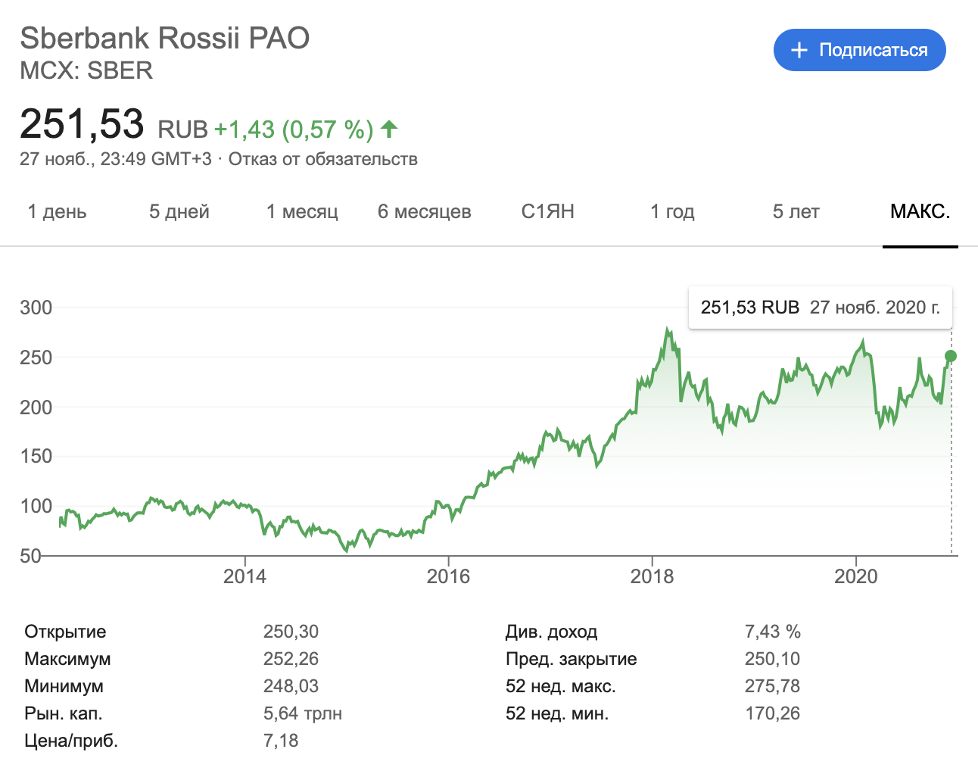
Task: Click the market cap value 5,64 трлн
Action: tap(303, 713)
